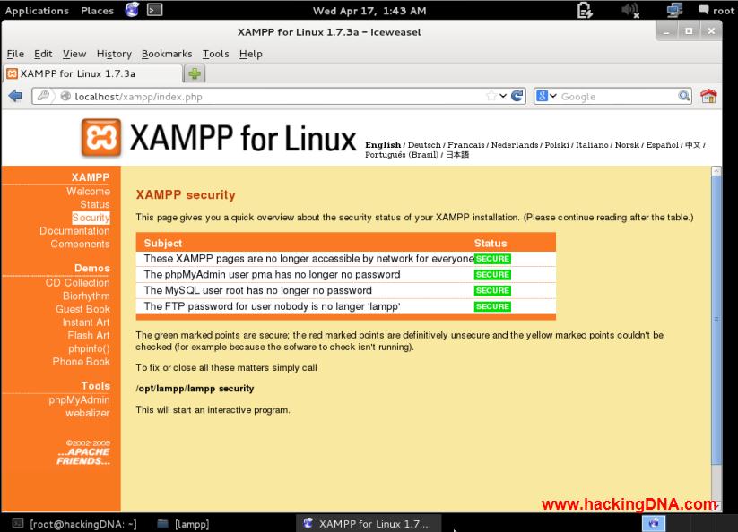Open the address bar history dropdown arrow
The height and width of the screenshot is (532, 738).
pos(502,96)
